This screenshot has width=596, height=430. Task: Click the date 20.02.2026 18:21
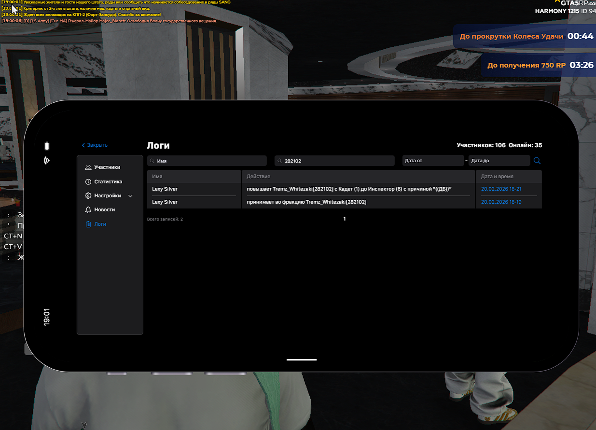point(501,189)
